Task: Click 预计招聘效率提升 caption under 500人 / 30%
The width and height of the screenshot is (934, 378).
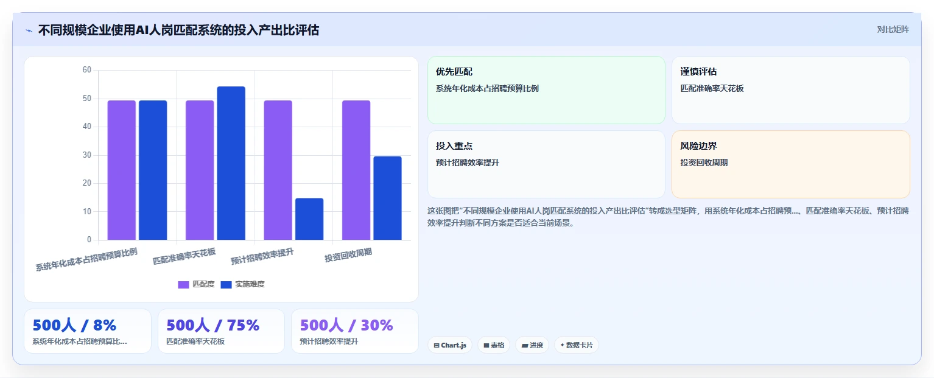Action: (x=329, y=341)
